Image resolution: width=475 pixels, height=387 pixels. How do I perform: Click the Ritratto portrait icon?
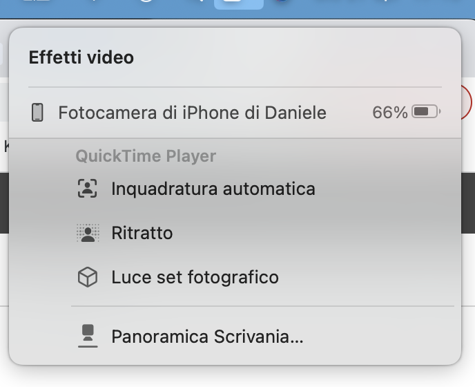(87, 234)
